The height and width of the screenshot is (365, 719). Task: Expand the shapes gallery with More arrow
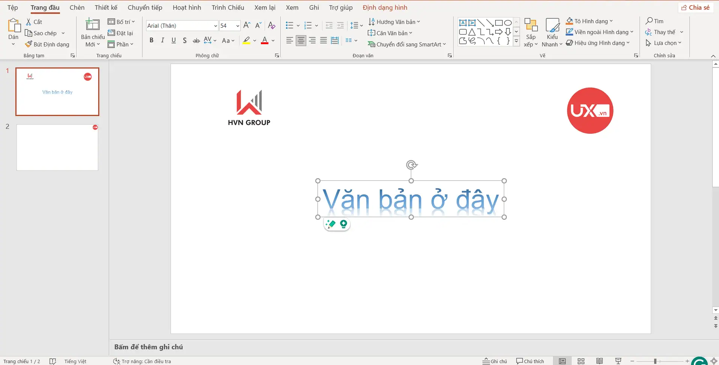517,41
